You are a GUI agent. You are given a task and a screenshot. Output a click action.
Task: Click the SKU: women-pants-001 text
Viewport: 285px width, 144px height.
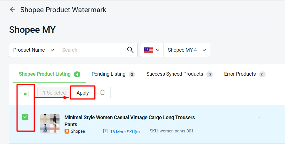coord(171,131)
